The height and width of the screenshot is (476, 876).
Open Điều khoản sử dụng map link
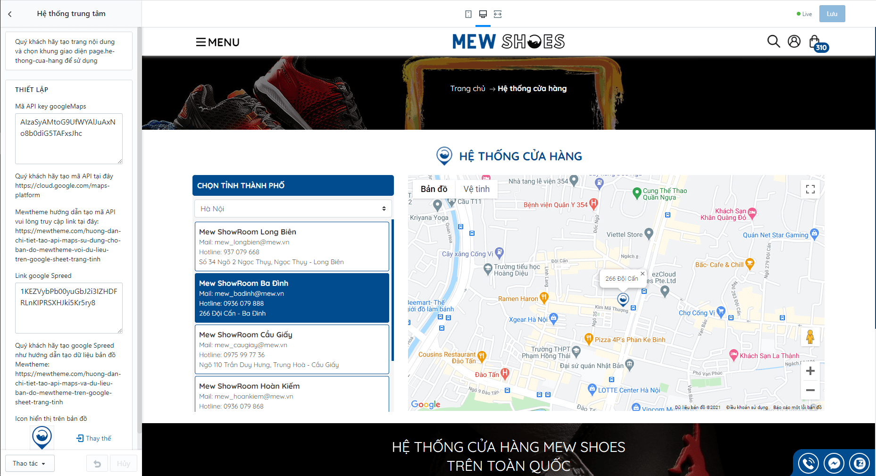(747, 407)
